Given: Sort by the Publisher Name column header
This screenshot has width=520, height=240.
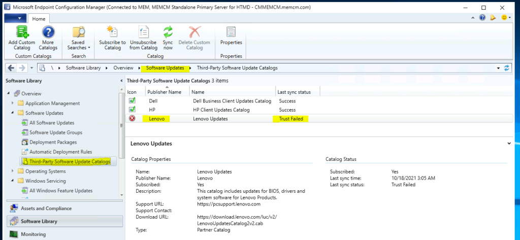Looking at the screenshot, I should (x=168, y=92).
